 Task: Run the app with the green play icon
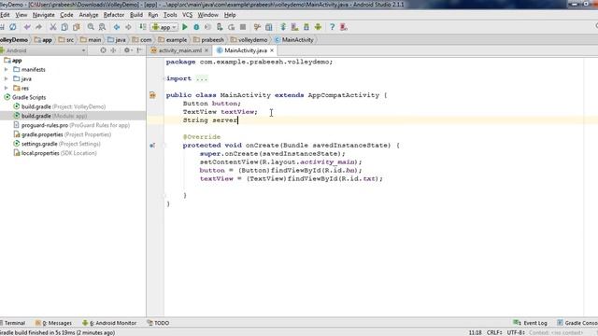[185, 27]
